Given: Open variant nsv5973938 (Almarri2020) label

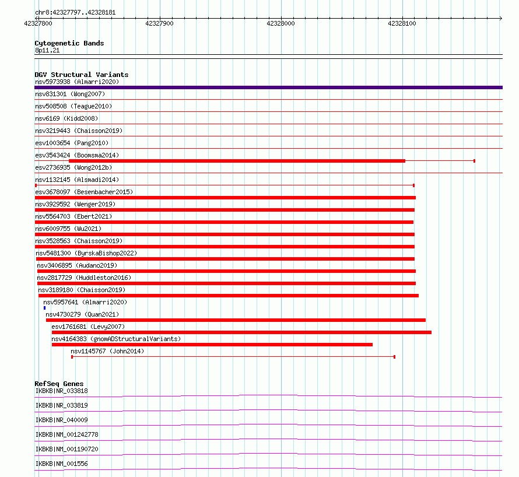Looking at the screenshot, I should click(x=77, y=82).
